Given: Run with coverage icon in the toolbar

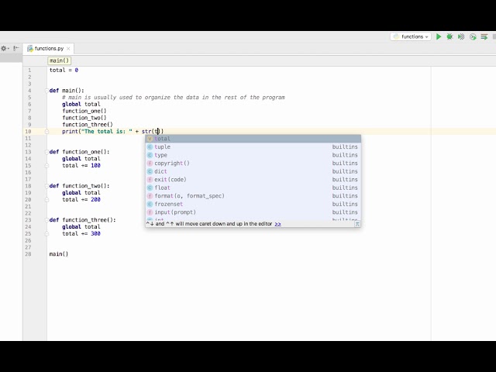Looking at the screenshot, I should click(x=461, y=36).
